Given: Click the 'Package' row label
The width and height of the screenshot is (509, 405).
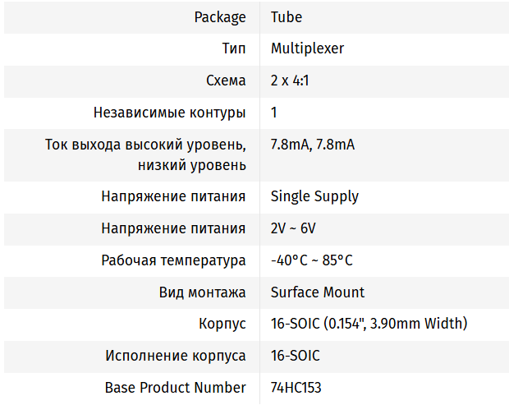Looking at the screenshot, I should coord(219,17).
